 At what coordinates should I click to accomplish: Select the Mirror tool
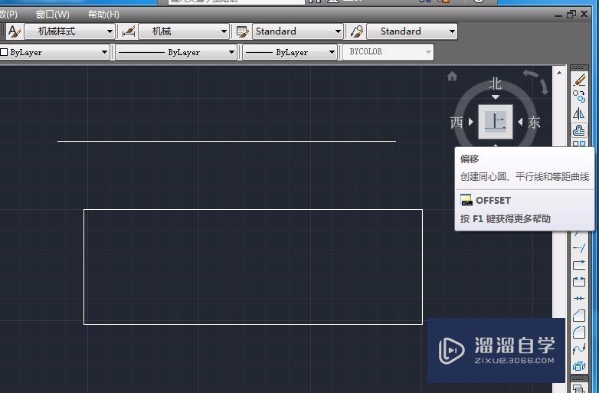click(x=579, y=113)
